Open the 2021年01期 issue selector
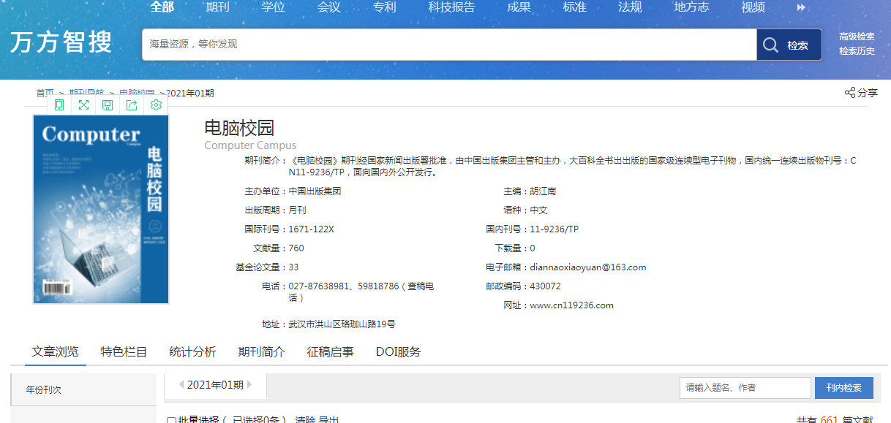The width and height of the screenshot is (891, 423). click(215, 385)
